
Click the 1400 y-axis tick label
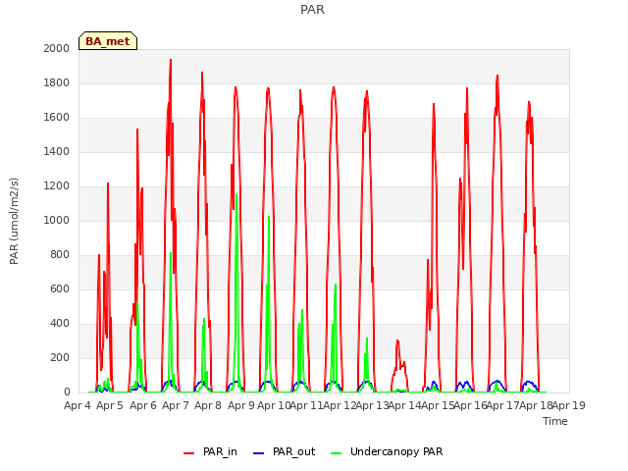(57, 151)
